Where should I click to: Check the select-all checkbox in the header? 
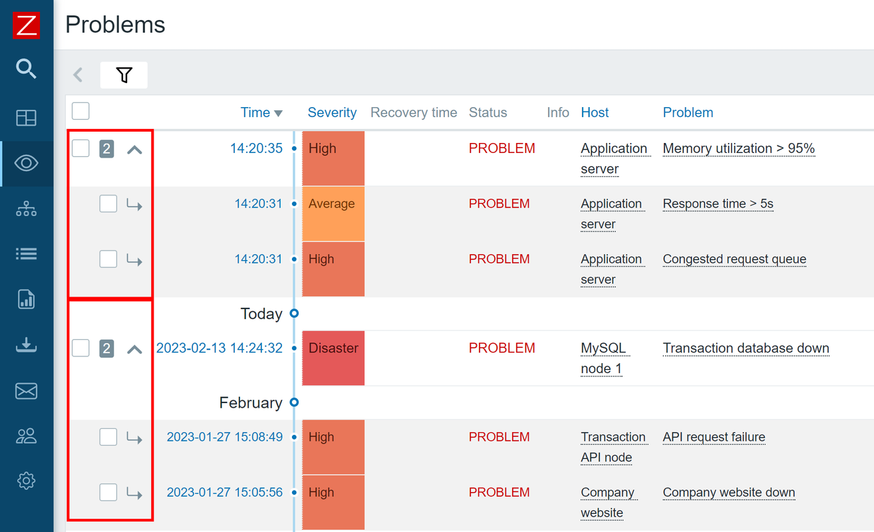[x=80, y=111]
